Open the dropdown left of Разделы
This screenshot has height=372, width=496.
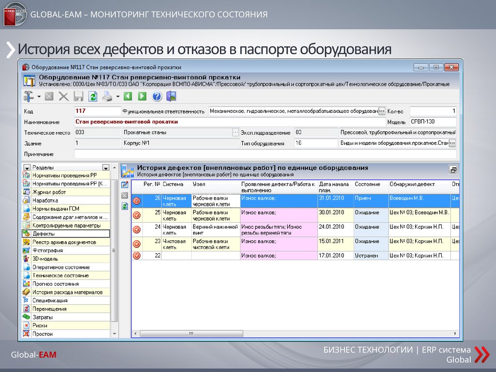[27, 167]
